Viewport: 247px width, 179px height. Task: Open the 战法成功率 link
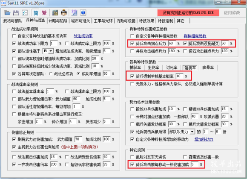(x=83, y=36)
